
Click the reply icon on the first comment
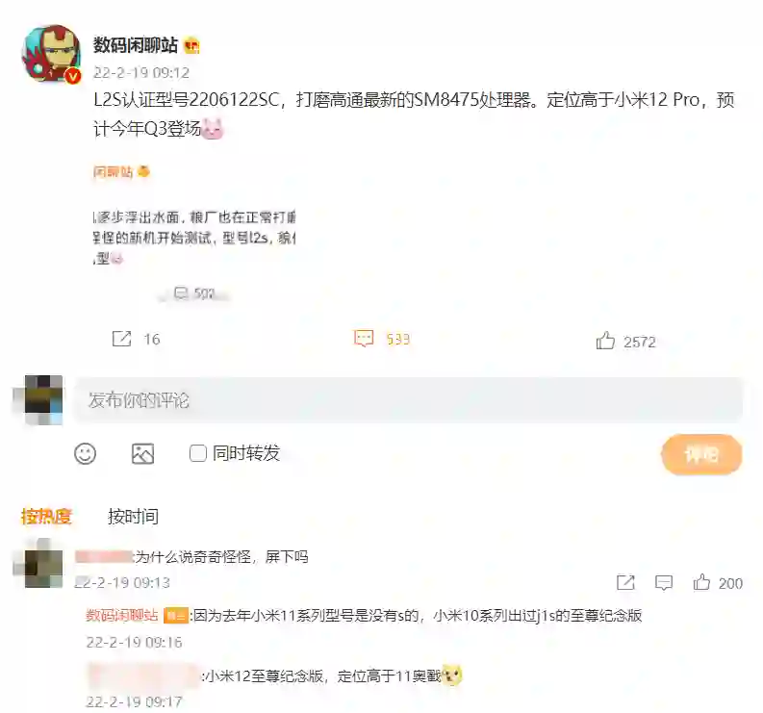[664, 582]
